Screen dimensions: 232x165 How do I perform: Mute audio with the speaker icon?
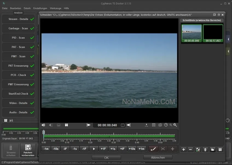43,125
